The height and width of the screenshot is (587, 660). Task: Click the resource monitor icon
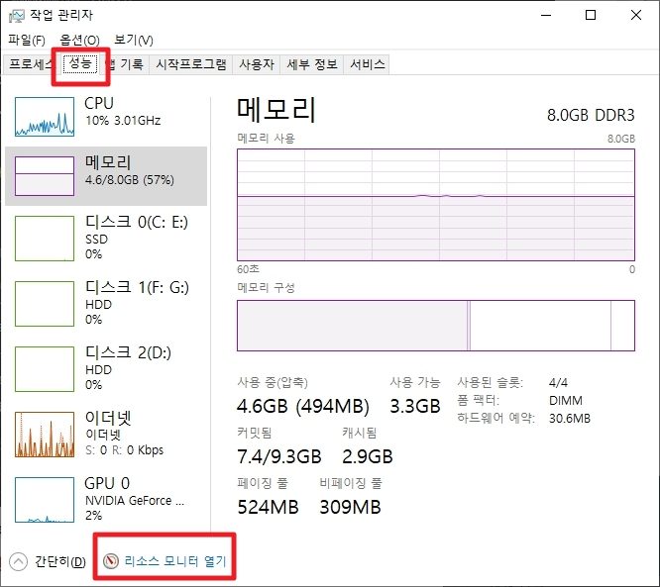[111, 561]
